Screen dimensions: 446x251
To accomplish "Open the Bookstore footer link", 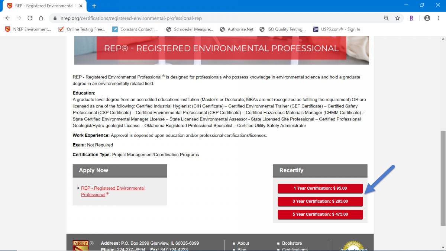I will pyautogui.click(x=292, y=243).
